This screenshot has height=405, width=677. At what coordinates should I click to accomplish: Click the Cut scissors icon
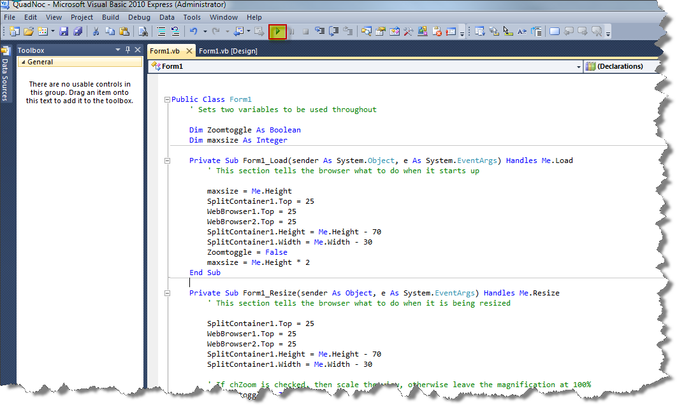96,31
